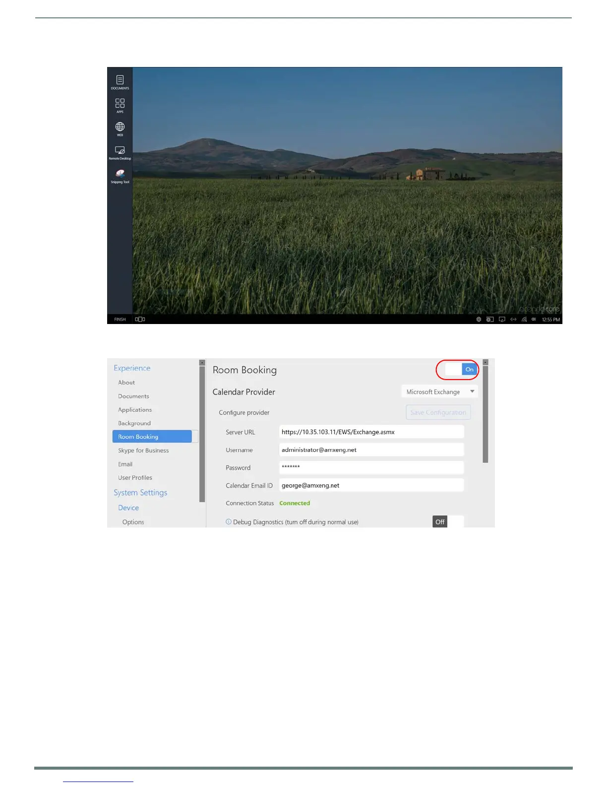Screen dimensions: 607x786
Task: Click the left menu scrollbar thumb
Action: (202, 434)
